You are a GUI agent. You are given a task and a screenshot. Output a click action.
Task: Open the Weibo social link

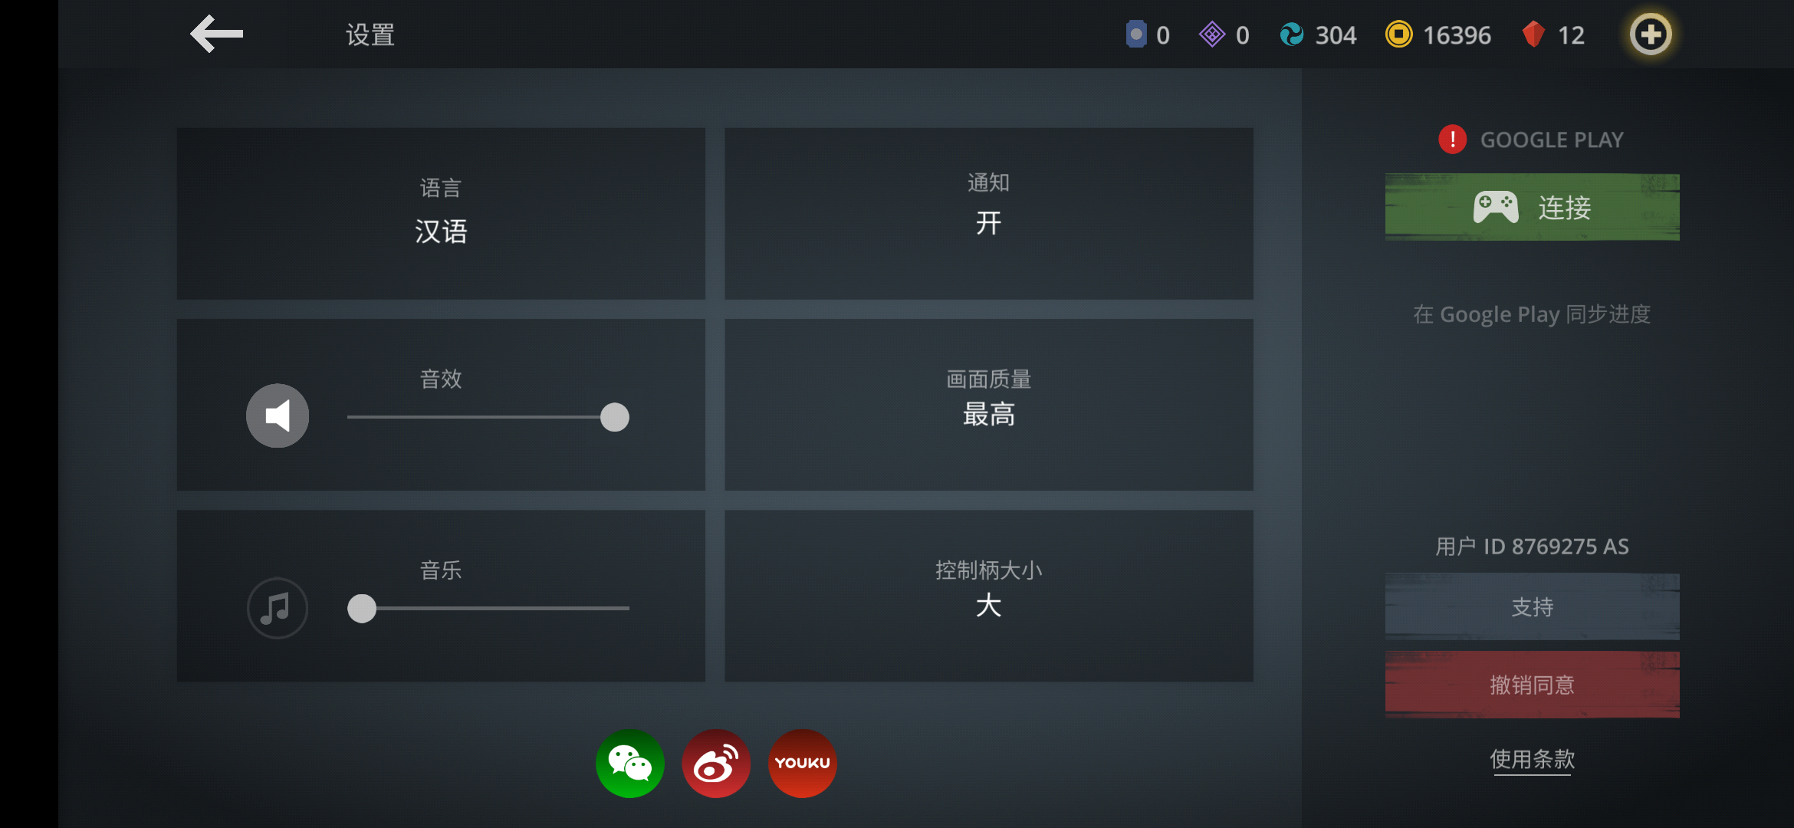coord(716,763)
